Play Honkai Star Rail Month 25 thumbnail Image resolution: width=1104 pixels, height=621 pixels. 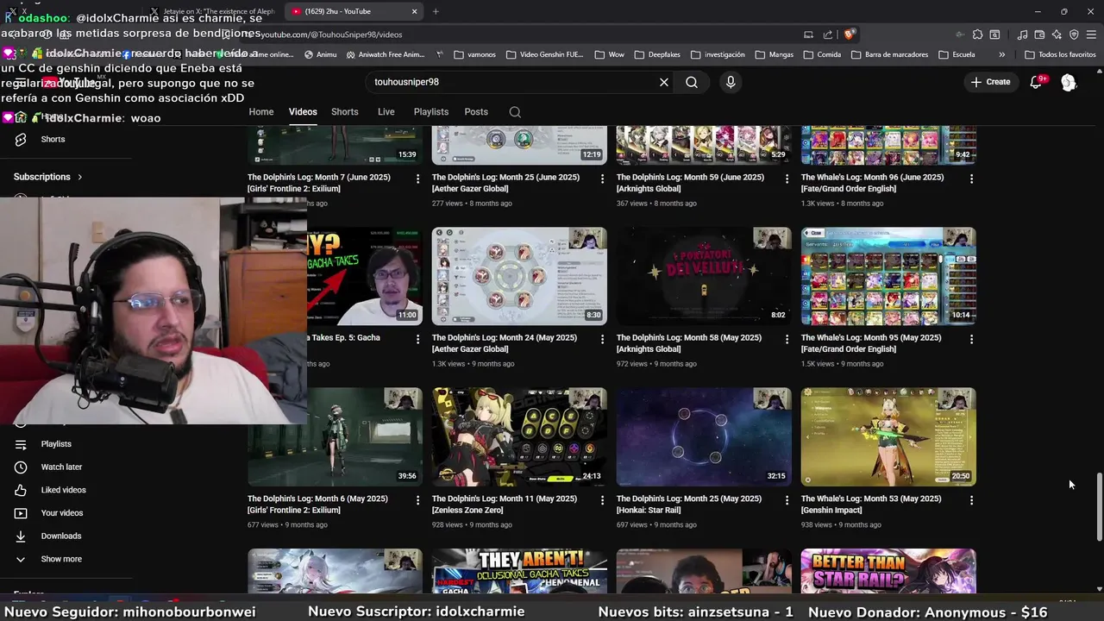(x=704, y=437)
